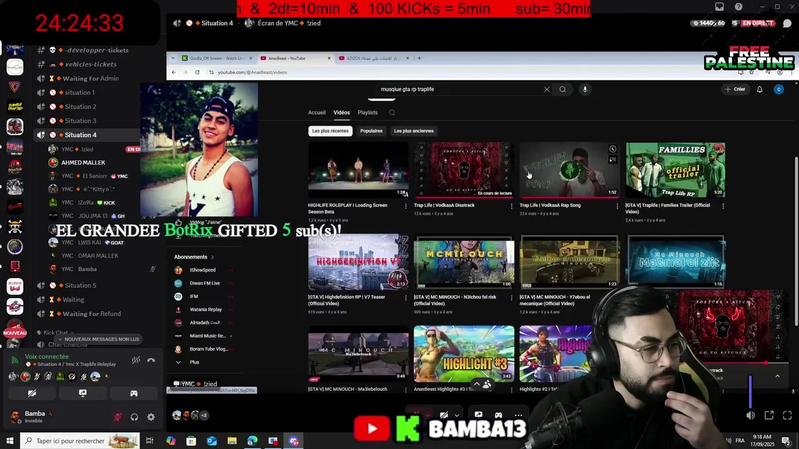The height and width of the screenshot is (449, 799).
Task: Open the Voix connectée connection details
Action: tap(47, 357)
